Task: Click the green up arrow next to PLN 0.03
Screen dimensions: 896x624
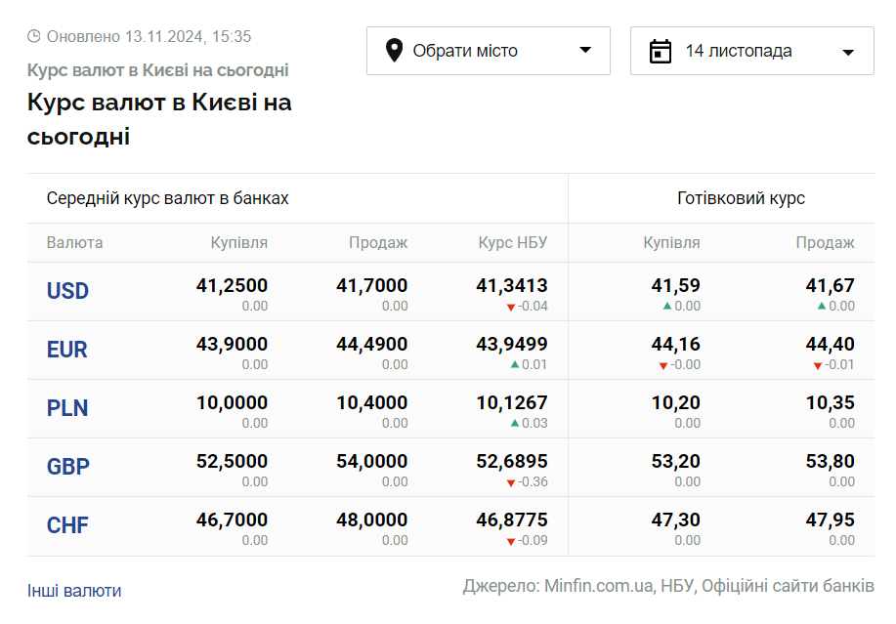Action: tap(515, 423)
